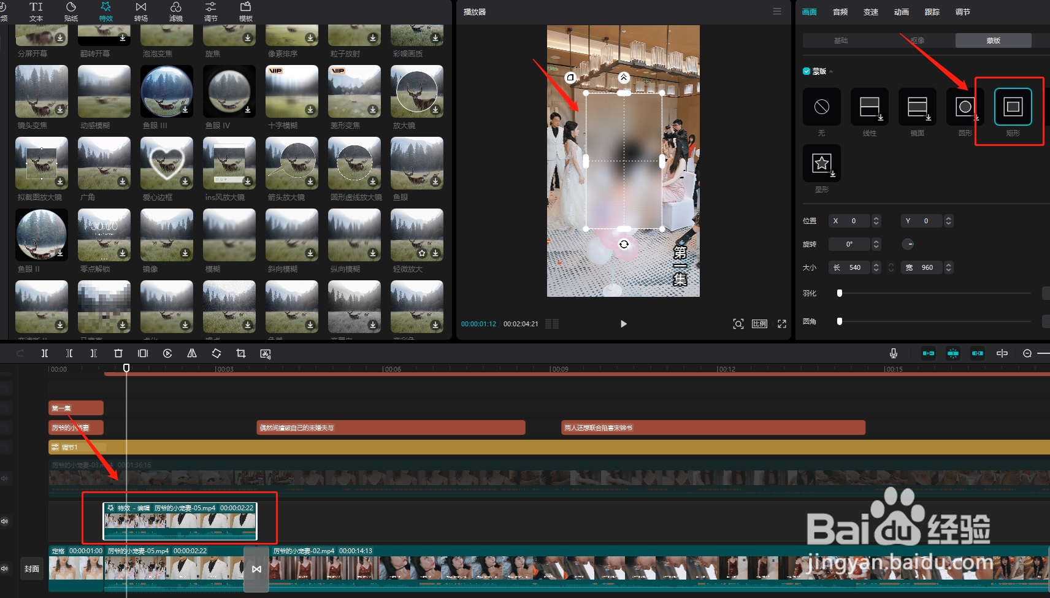1050x598 pixels.
Task: Click the preview-axis split icon in timeline toolbar
Action: (1002, 353)
